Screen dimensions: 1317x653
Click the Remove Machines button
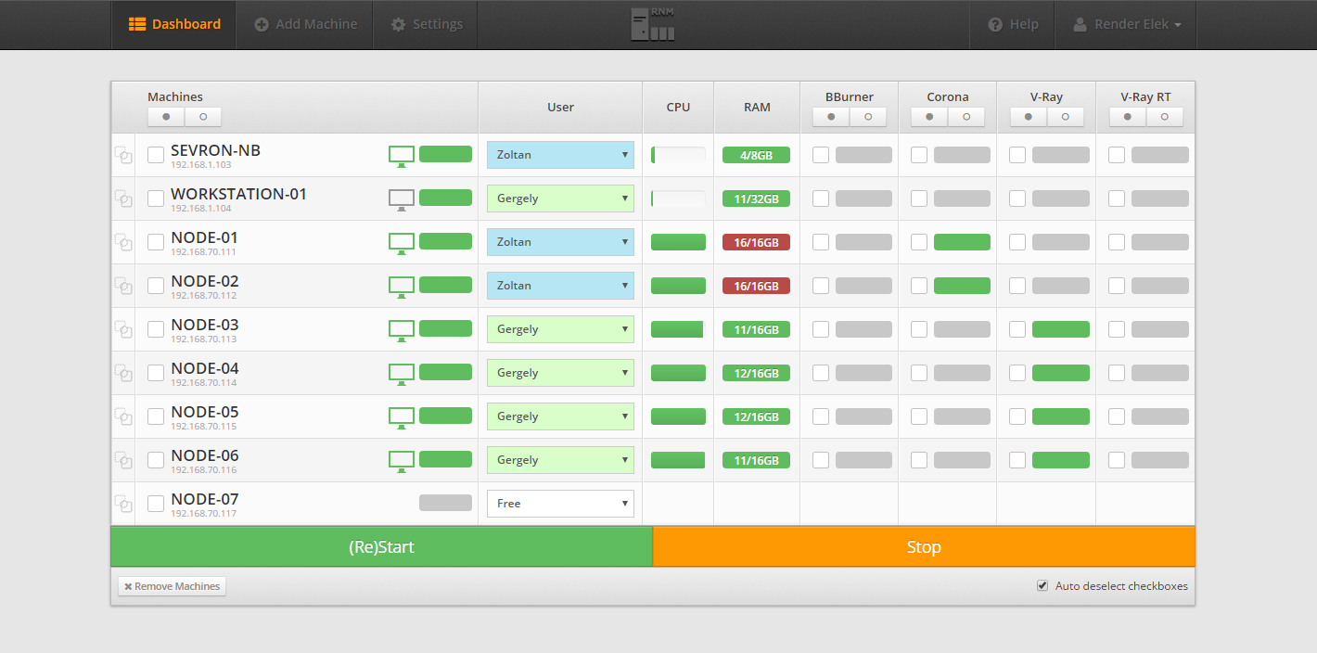[173, 586]
